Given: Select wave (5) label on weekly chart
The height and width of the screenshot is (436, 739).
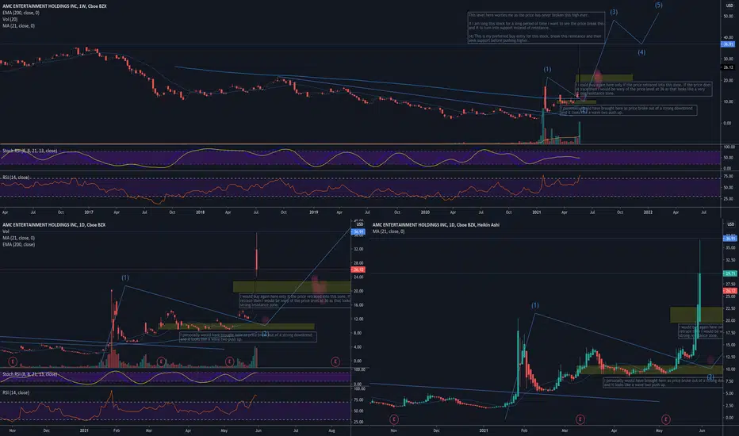Looking at the screenshot, I should [658, 6].
